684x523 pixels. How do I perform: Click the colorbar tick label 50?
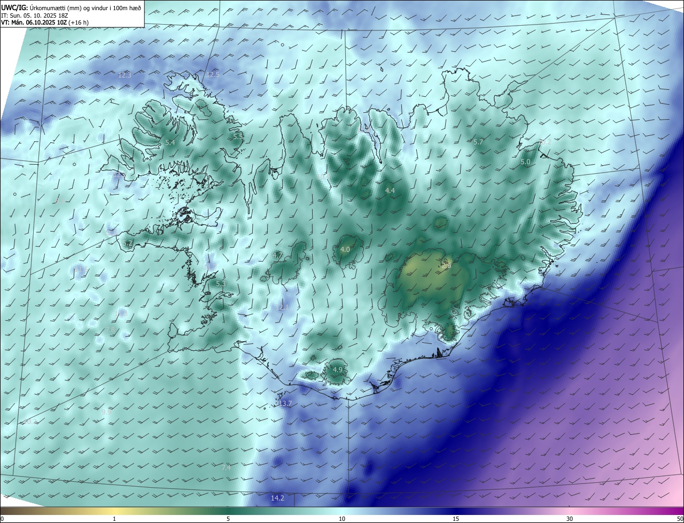point(680,519)
